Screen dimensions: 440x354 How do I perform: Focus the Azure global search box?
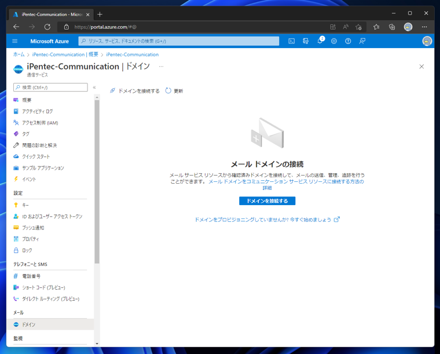tap(179, 41)
